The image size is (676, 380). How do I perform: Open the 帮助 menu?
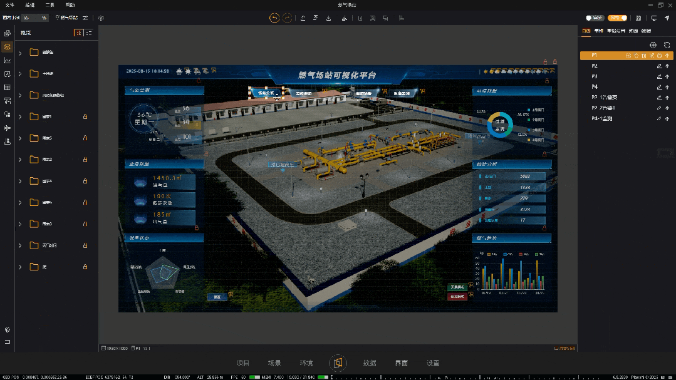point(70,5)
